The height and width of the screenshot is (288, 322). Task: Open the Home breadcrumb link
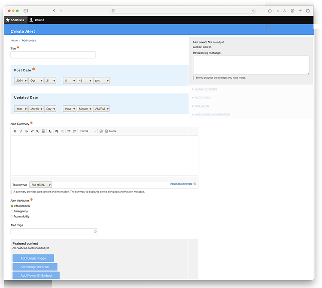click(14, 40)
